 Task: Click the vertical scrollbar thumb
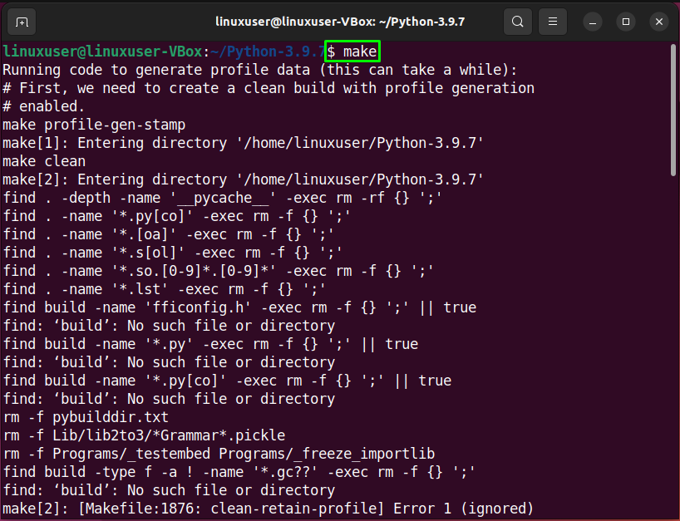673,108
